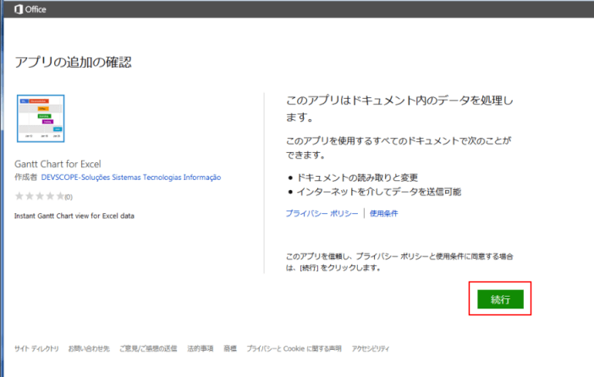Open 商標 footer link

[x=230, y=348]
